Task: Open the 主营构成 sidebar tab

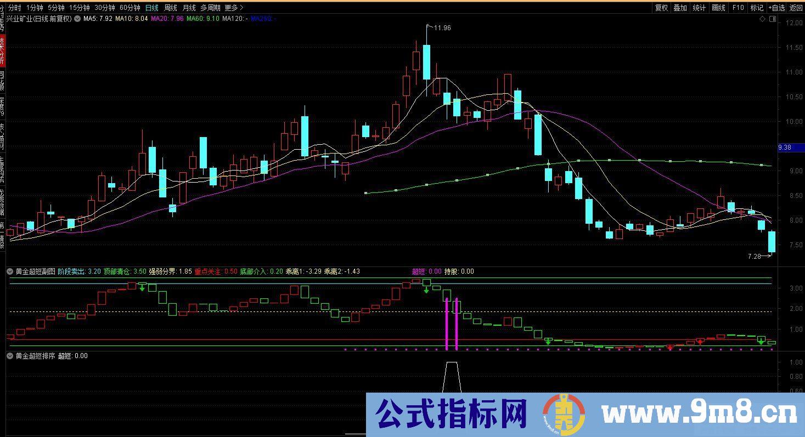Action: pyautogui.click(x=2, y=169)
